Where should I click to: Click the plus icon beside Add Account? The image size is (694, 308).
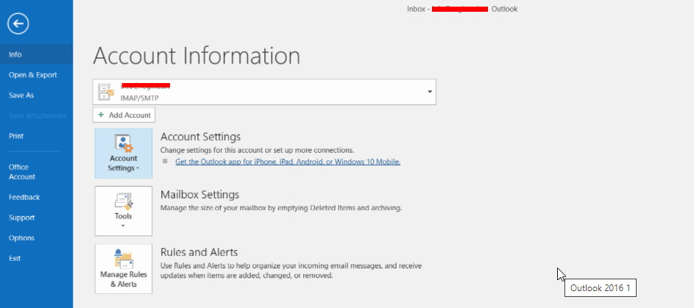(x=101, y=115)
